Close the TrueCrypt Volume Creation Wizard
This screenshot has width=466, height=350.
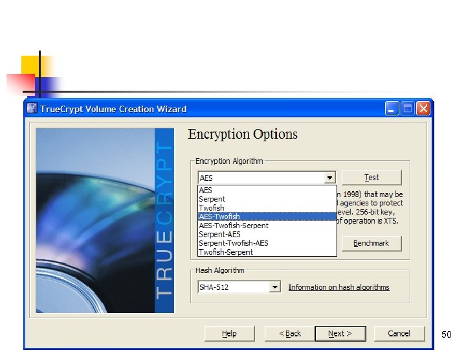423,108
